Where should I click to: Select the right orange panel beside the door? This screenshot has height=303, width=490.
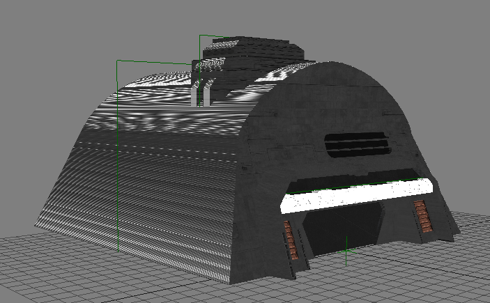(x=423, y=216)
